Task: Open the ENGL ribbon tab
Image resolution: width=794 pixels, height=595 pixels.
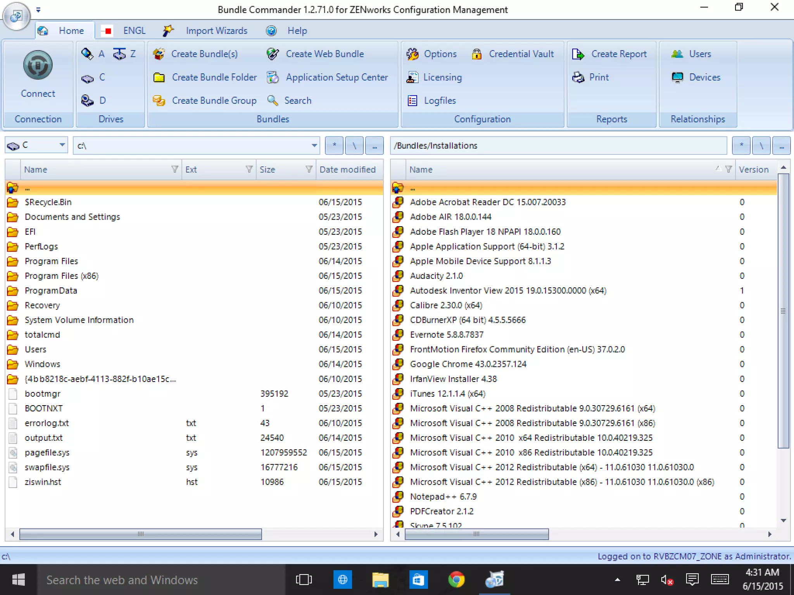Action: click(x=134, y=31)
